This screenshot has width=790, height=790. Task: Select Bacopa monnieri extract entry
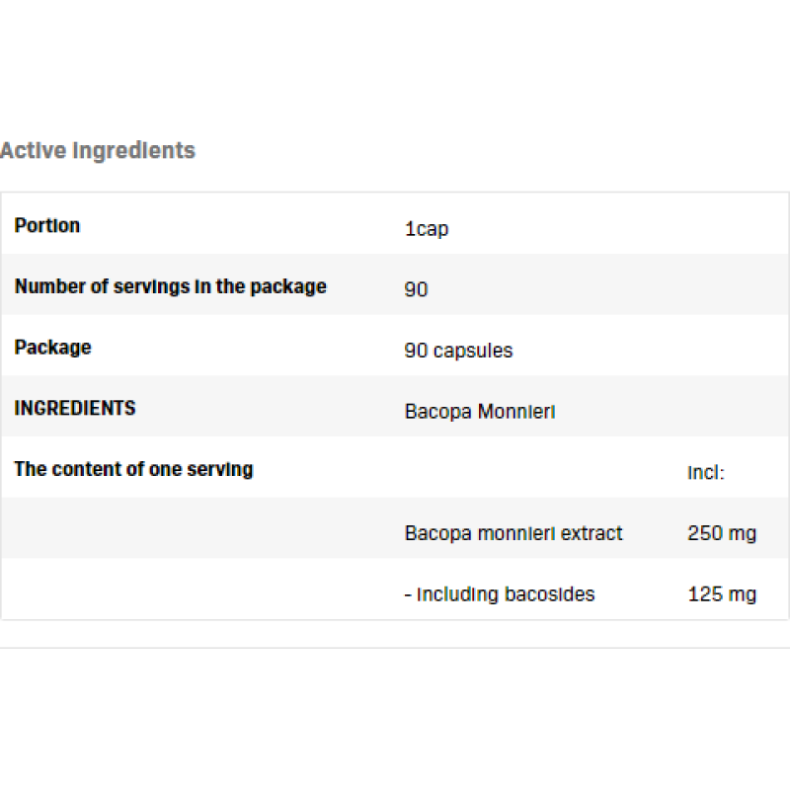(x=513, y=533)
